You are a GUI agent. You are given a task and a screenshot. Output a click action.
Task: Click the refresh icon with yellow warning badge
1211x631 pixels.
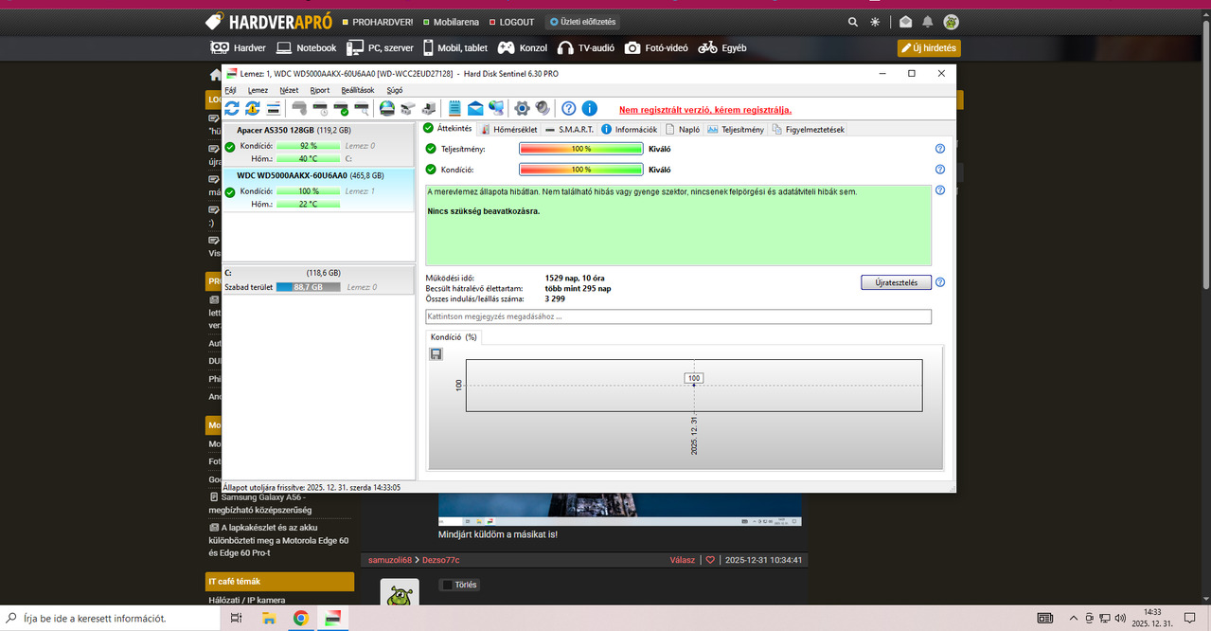point(253,109)
